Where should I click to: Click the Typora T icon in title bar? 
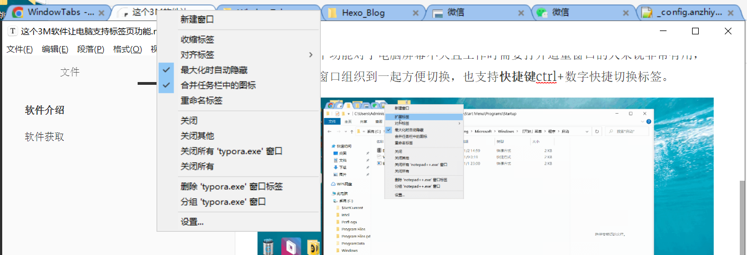(12, 32)
